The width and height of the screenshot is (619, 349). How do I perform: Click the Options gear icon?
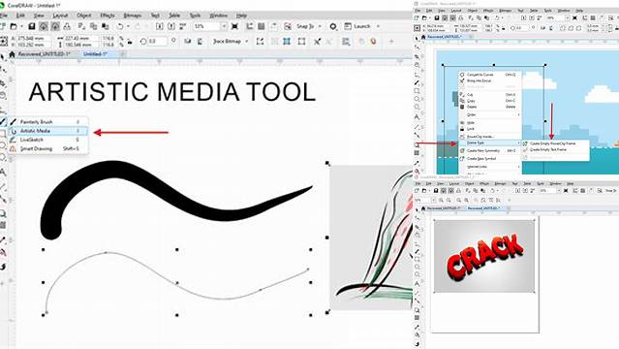point(333,26)
